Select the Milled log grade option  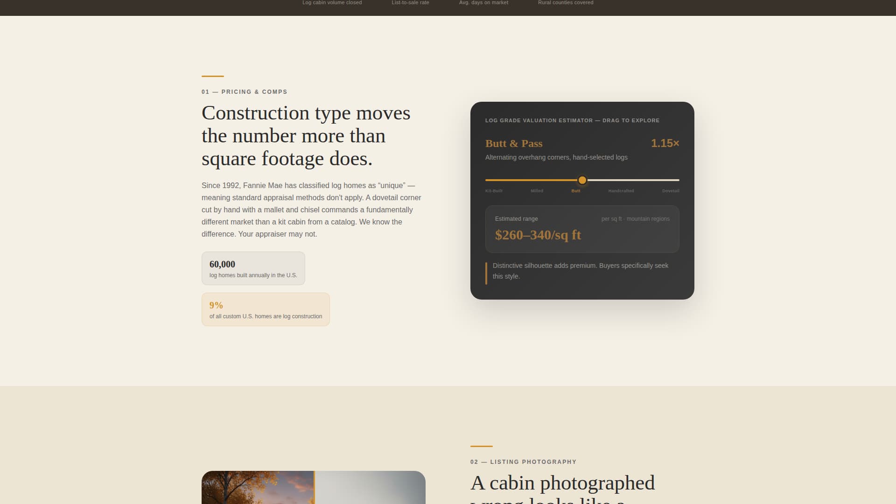[537, 190]
